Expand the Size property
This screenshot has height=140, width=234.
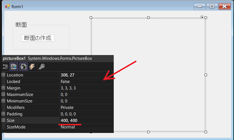tap(3, 120)
